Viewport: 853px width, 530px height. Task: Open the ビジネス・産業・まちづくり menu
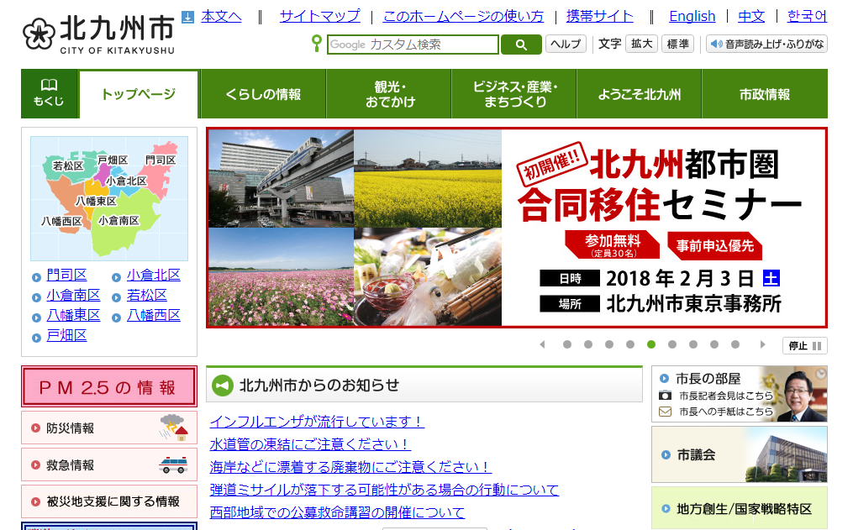[514, 94]
